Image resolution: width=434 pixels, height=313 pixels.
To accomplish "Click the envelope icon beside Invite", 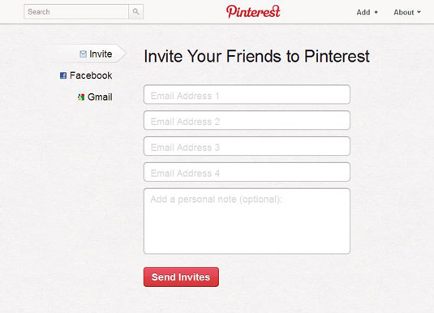I will coord(83,54).
